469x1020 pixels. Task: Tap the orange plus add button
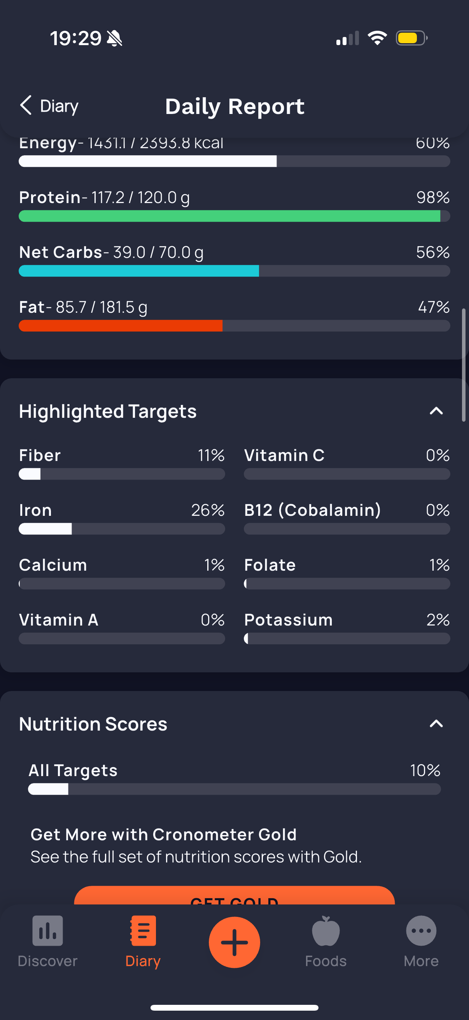tap(234, 942)
